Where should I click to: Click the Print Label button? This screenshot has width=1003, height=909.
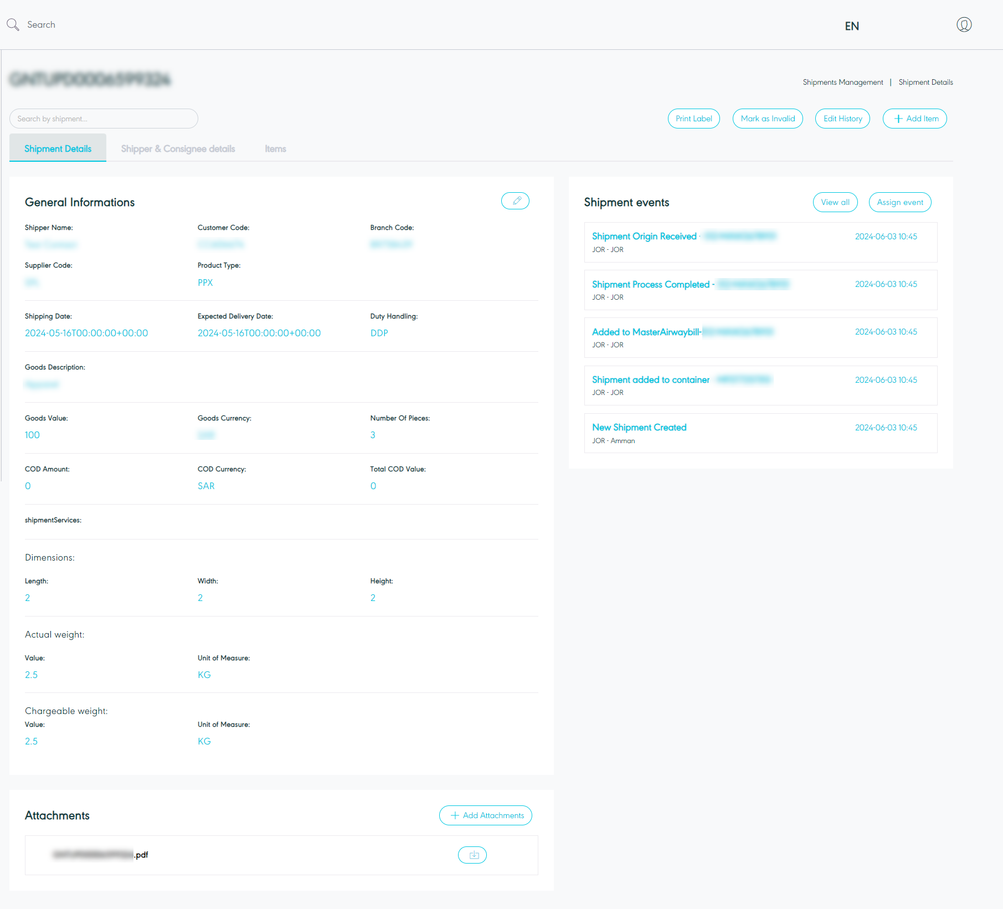pos(693,119)
